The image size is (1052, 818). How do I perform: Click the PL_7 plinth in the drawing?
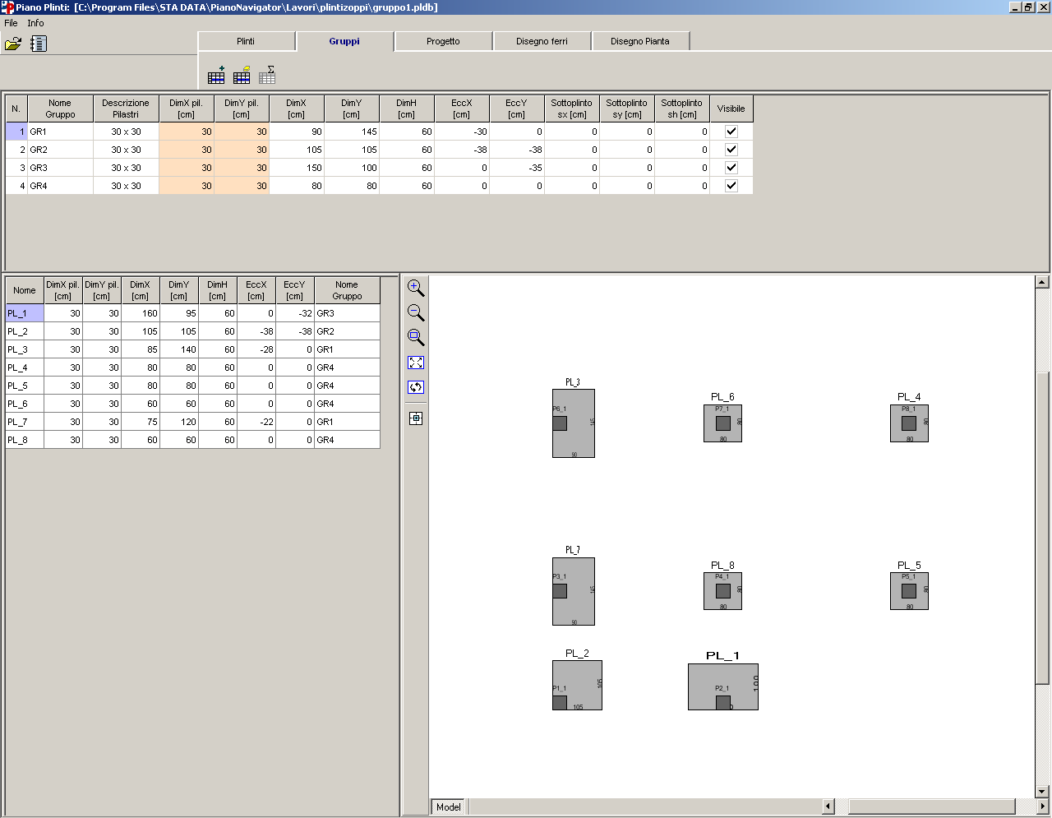[x=574, y=592]
